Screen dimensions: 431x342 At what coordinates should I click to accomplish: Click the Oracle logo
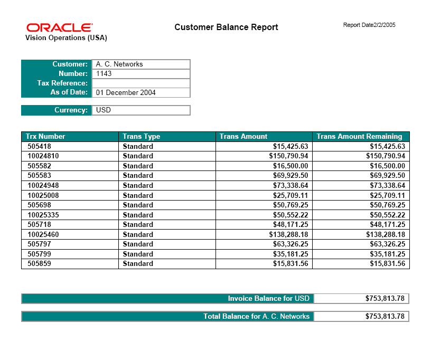[x=60, y=27]
